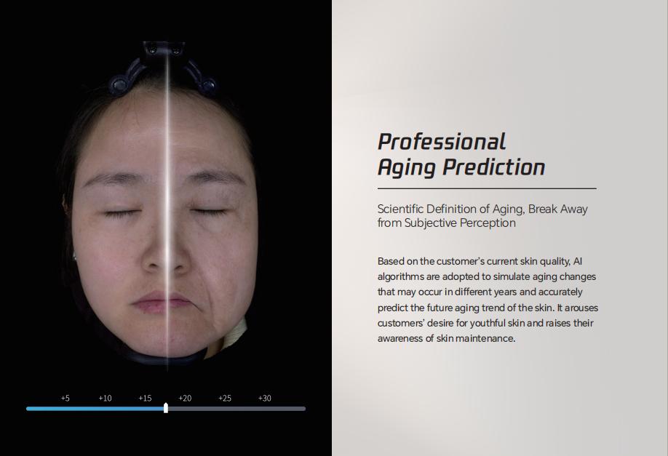668x456 pixels.
Task: Click the vertical before/after comparison divider line
Action: (167, 207)
